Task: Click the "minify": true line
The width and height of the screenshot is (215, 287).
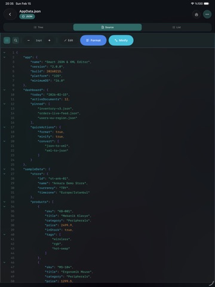Action: tap(51, 136)
